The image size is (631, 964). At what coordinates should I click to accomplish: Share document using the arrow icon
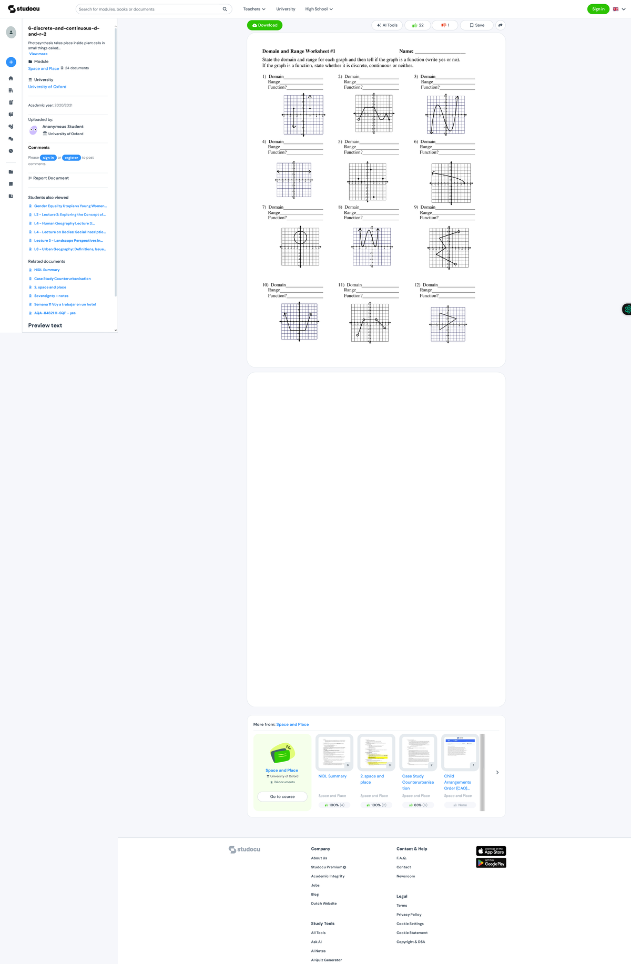[x=500, y=25]
